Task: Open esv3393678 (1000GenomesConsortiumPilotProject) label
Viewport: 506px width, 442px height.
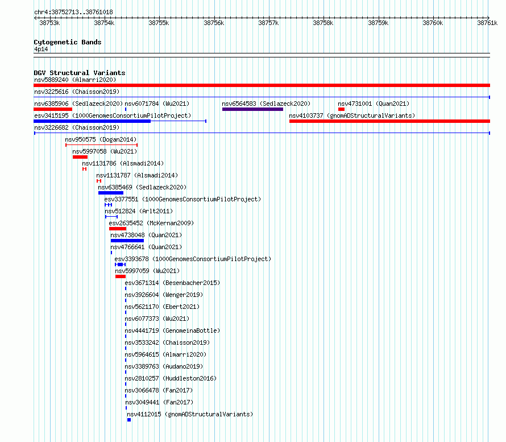Action: click(193, 259)
